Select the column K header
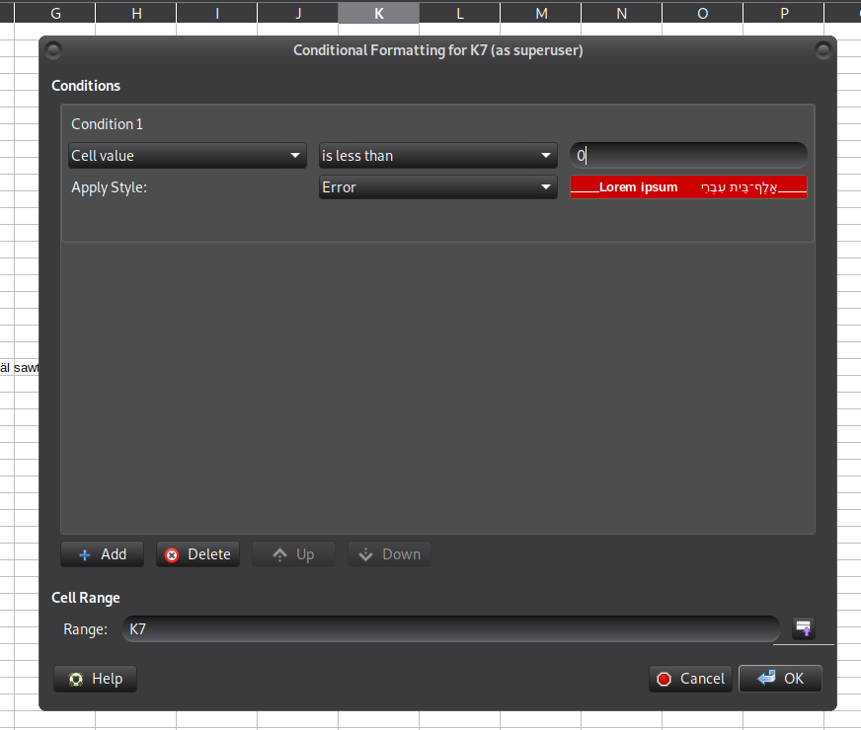Screen dimensions: 861x730 378,13
